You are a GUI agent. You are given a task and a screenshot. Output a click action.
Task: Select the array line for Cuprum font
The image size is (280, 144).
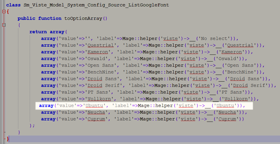click(x=143, y=119)
